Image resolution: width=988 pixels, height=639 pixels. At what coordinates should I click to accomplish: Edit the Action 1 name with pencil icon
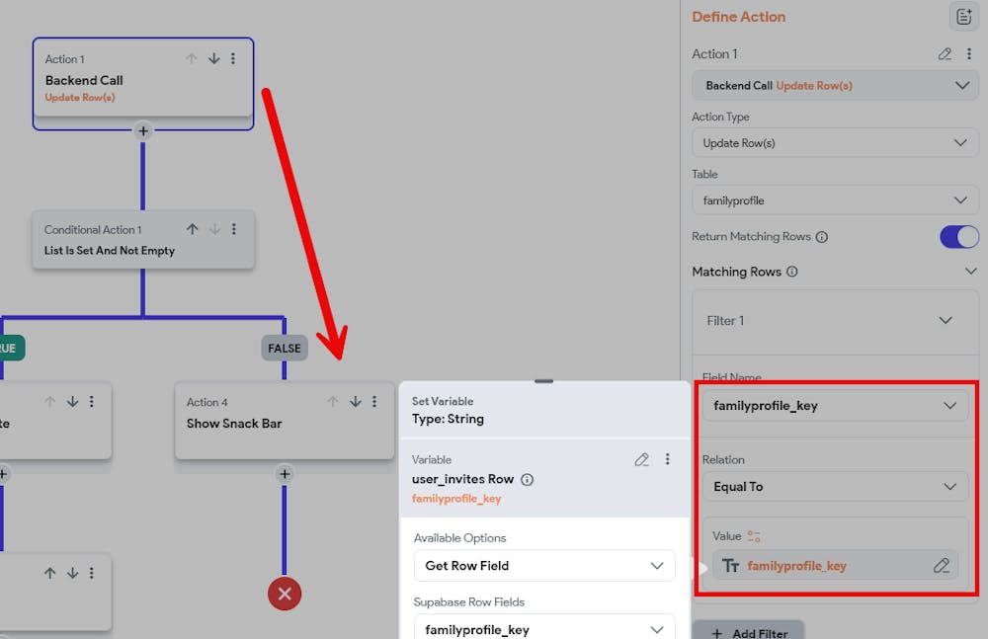[944, 54]
